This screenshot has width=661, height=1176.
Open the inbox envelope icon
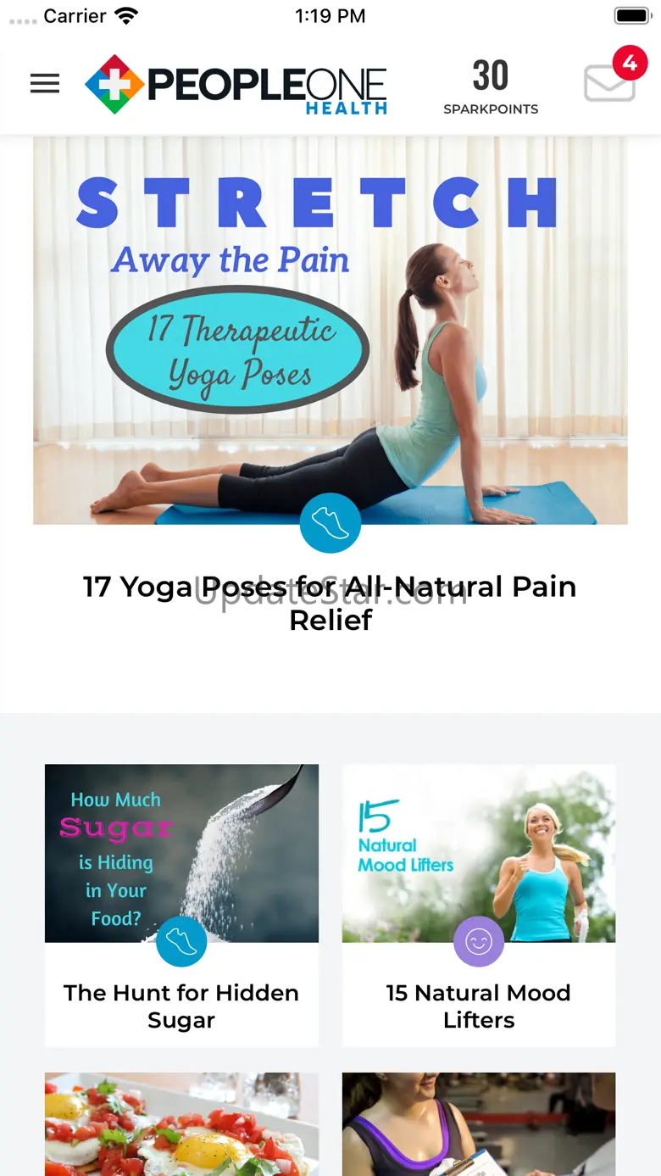point(609,83)
